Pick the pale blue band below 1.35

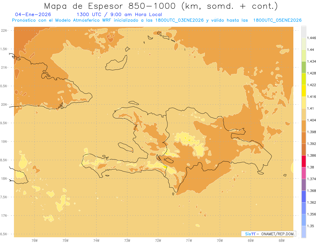(x=304, y=232)
